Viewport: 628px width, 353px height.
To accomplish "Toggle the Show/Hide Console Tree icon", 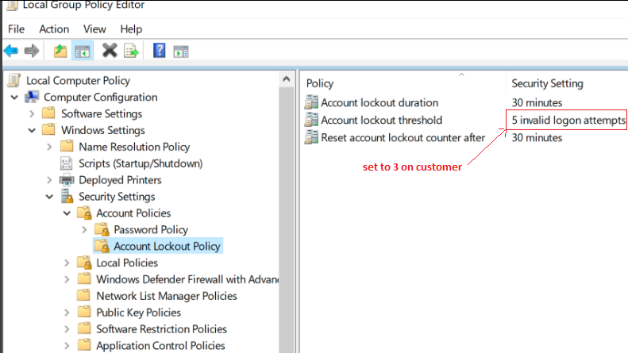I will 83,52.
